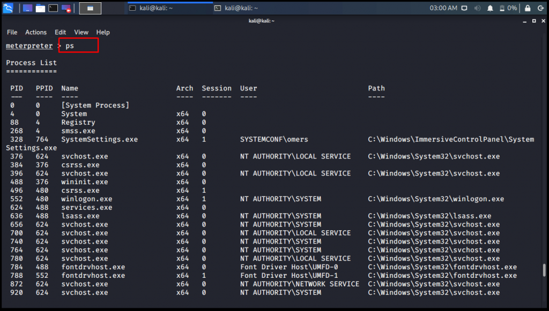
Task: Lock the screen with padlock icon
Action: (x=528, y=8)
